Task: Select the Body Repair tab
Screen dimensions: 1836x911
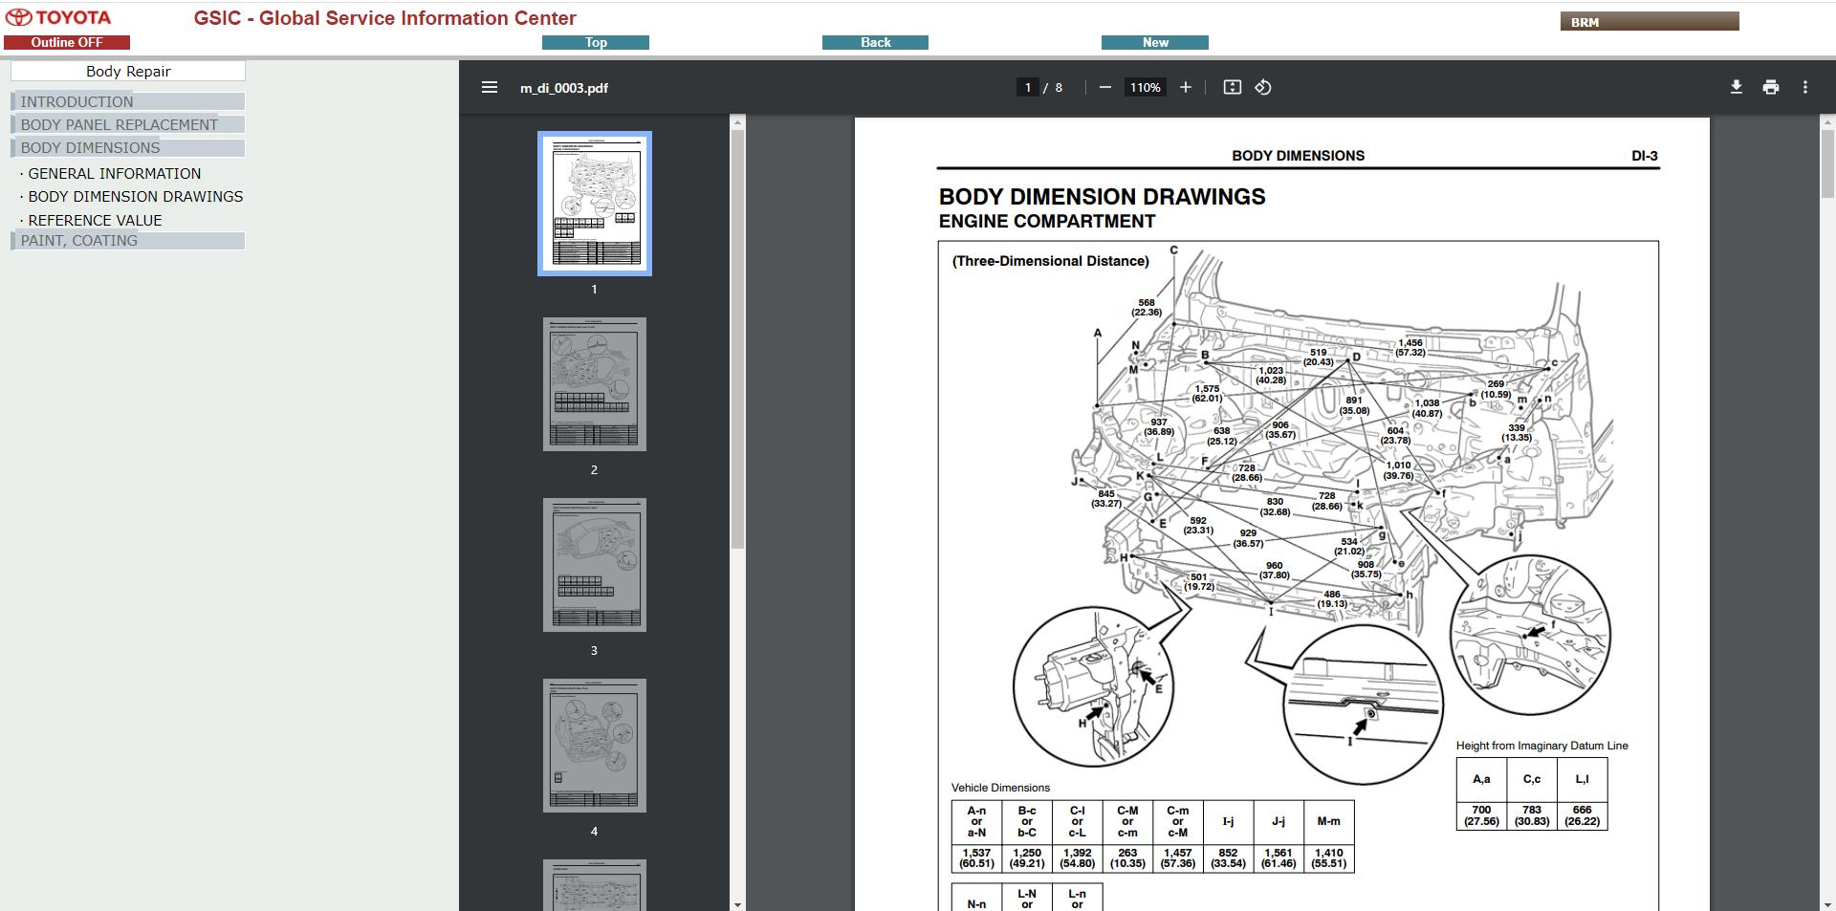Action: click(x=128, y=71)
